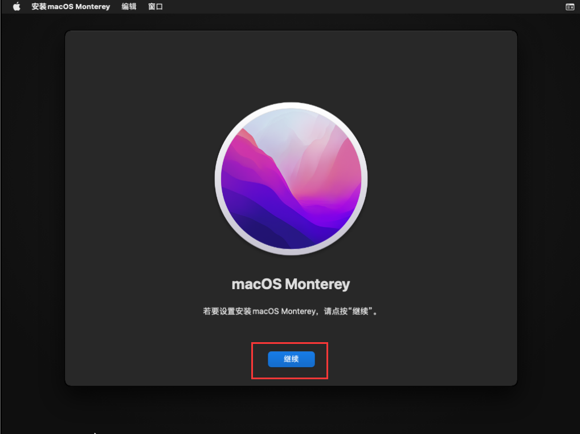Open the 编辑 menu
The height and width of the screenshot is (434, 580).
(x=129, y=6)
